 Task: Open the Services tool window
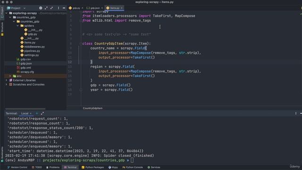[154, 167]
